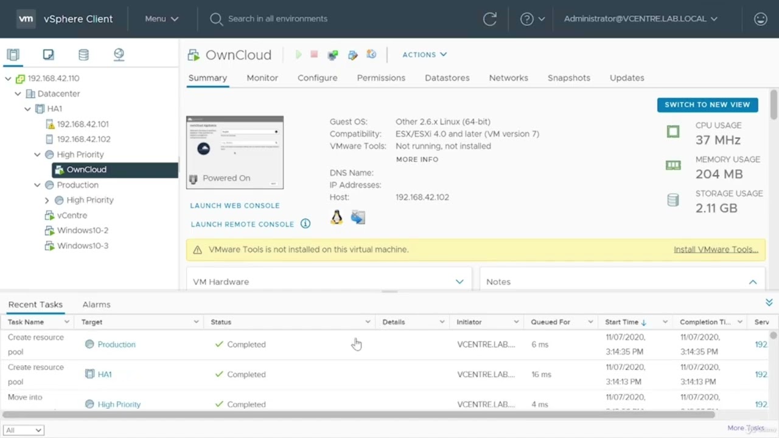This screenshot has width=779, height=438.
Task: Click Switch to New View button
Action: point(707,105)
